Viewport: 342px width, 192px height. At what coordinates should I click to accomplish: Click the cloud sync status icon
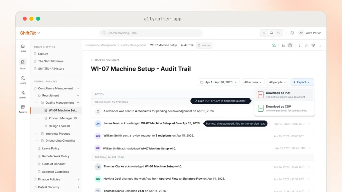274,45
